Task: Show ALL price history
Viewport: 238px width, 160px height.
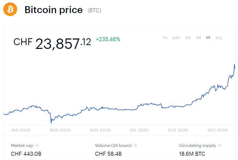Action: (219, 38)
